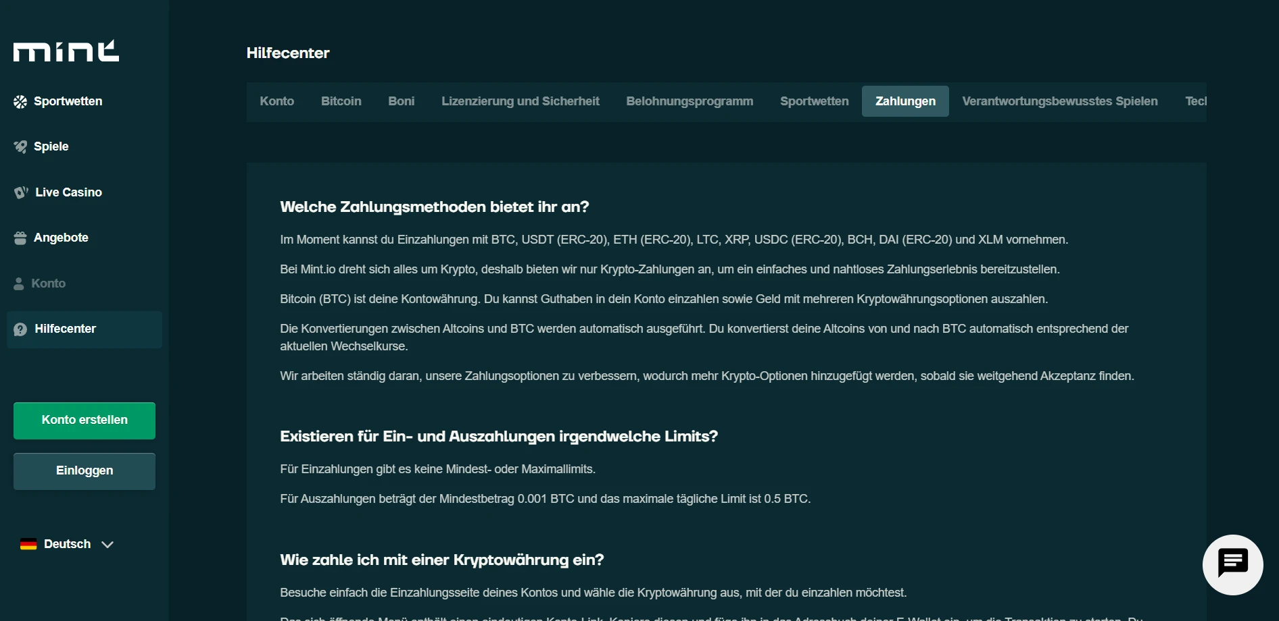Open Verantwortungsbewusstes Spielen tab

[x=1060, y=101]
